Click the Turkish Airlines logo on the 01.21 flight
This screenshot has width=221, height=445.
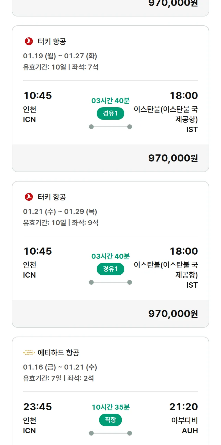tap(29, 197)
